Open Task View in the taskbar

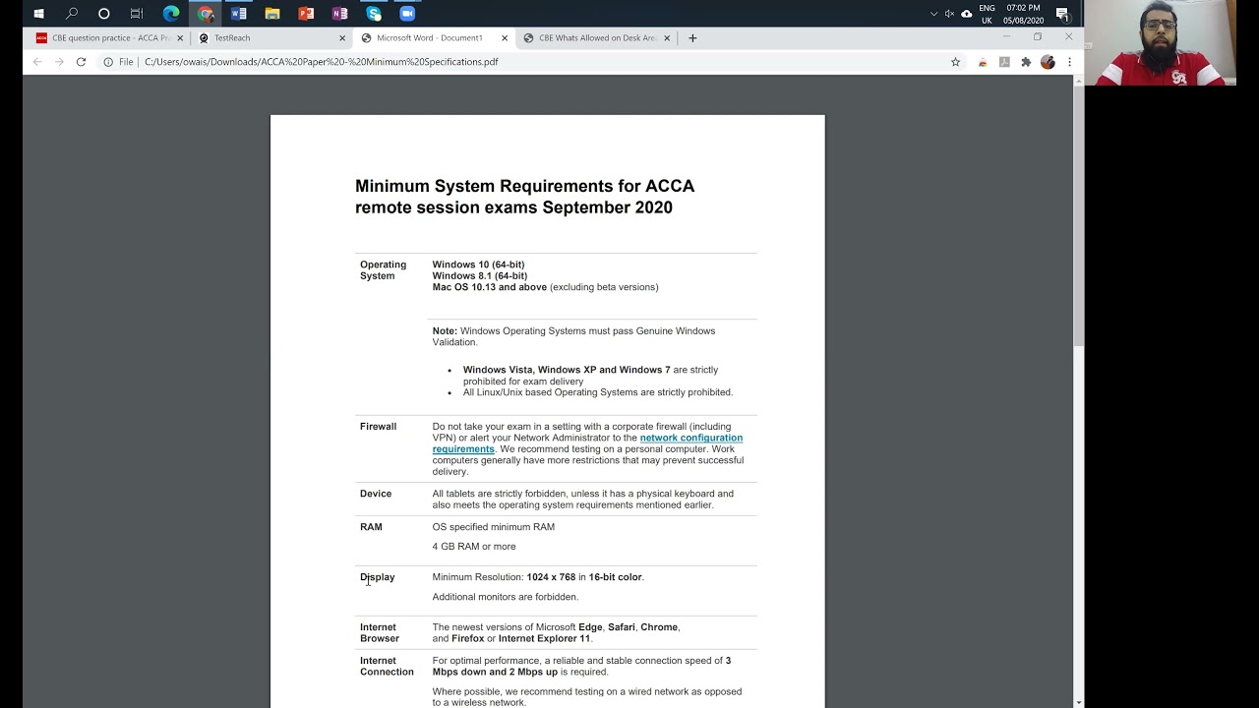point(137,14)
